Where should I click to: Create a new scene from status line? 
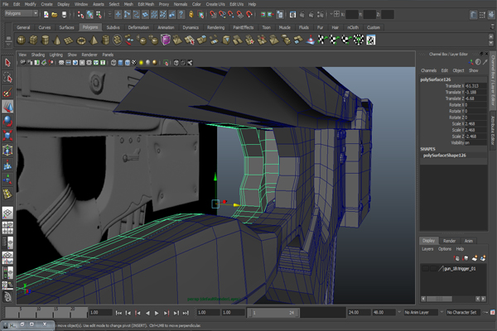(46, 14)
